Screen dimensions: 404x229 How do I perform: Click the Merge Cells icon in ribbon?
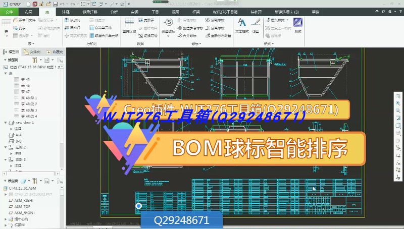91,28
